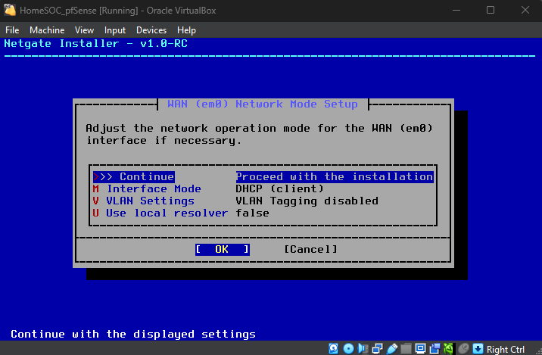Click the keyboard capture arrow icon
The image size is (542, 355).
click(x=478, y=349)
